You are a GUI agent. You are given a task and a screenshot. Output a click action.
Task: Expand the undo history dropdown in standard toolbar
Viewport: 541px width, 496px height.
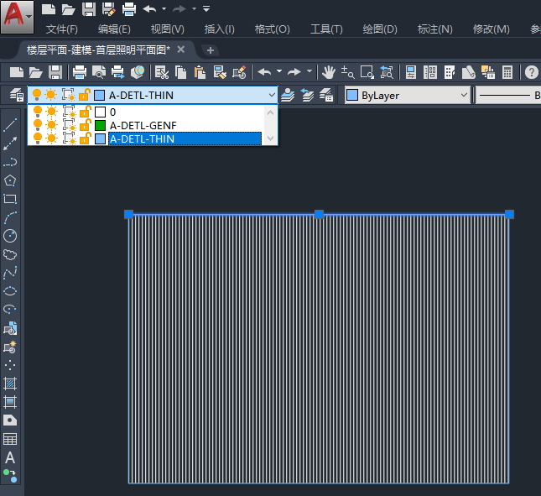point(279,71)
